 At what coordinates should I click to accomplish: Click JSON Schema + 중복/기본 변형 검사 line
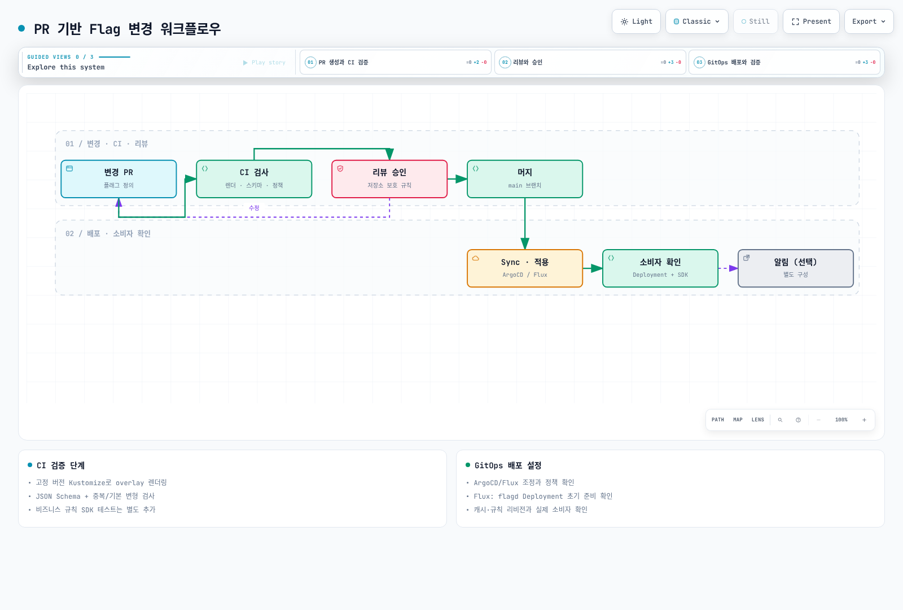[95, 496]
